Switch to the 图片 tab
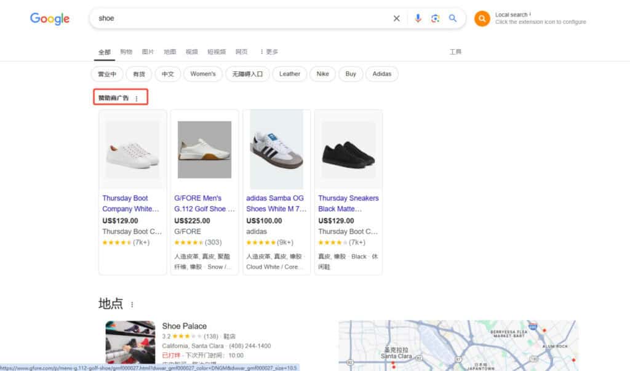This screenshot has height=371, width=630. click(148, 52)
